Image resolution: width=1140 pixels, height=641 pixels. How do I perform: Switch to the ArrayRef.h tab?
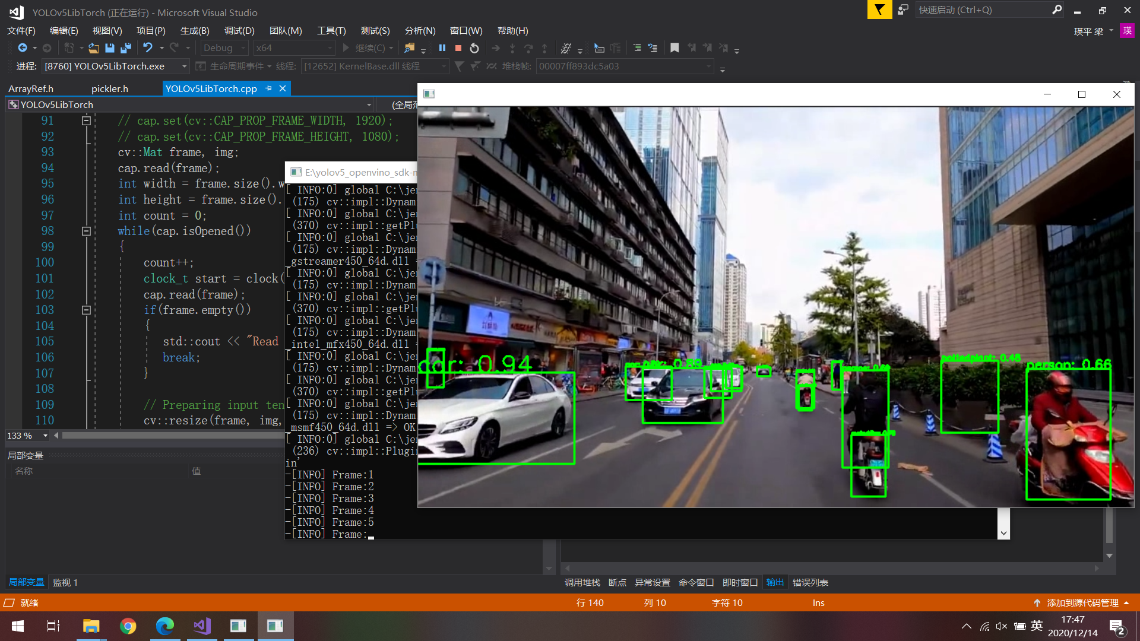click(x=31, y=88)
